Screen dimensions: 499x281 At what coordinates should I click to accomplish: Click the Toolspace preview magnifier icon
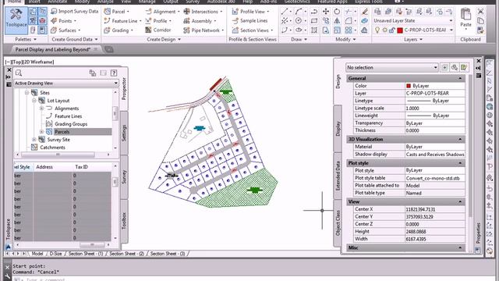pyautogui.click(x=19, y=73)
